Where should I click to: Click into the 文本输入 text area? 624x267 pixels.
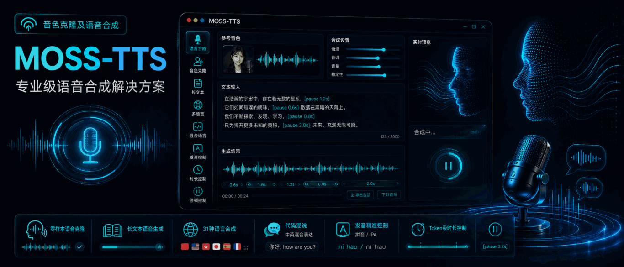click(311, 112)
